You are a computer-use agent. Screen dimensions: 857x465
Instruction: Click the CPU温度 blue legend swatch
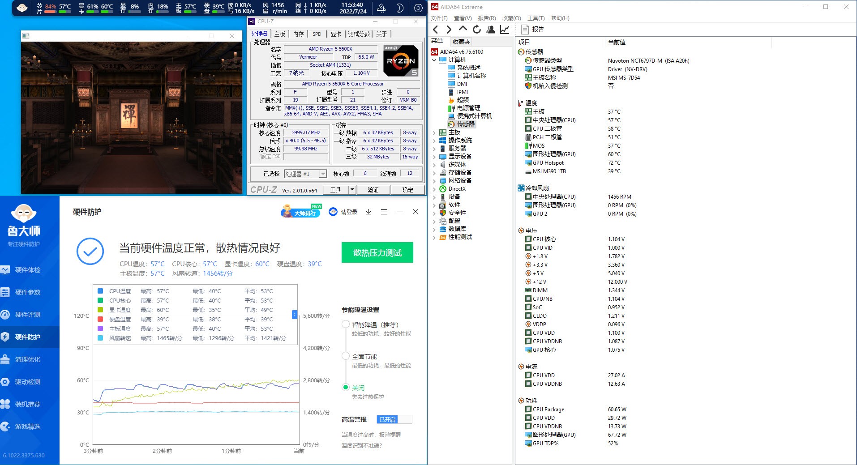[100, 291]
